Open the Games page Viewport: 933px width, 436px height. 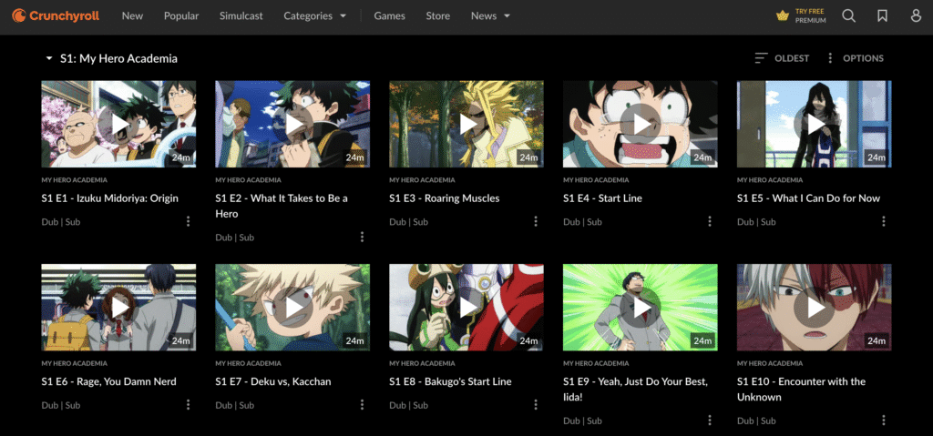point(389,16)
